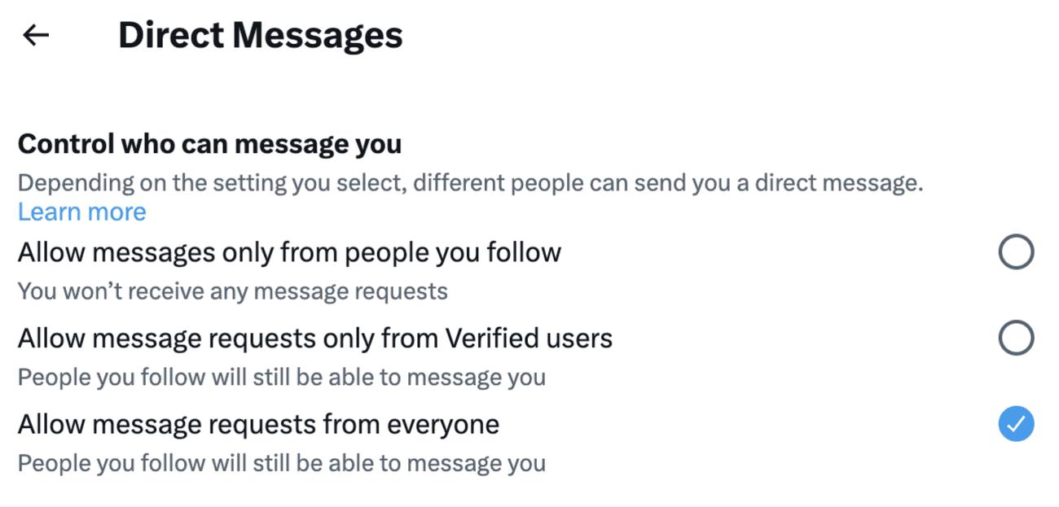Open the Learn more link
1059x507 pixels.
click(x=81, y=212)
